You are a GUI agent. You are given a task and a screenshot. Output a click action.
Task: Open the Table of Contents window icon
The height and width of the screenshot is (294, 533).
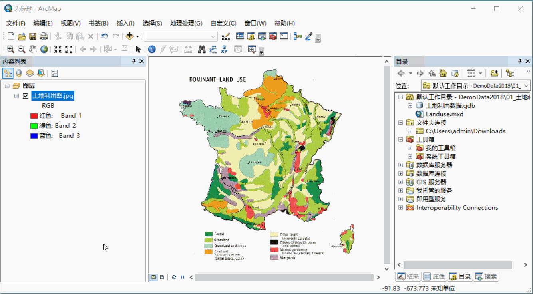click(240, 36)
